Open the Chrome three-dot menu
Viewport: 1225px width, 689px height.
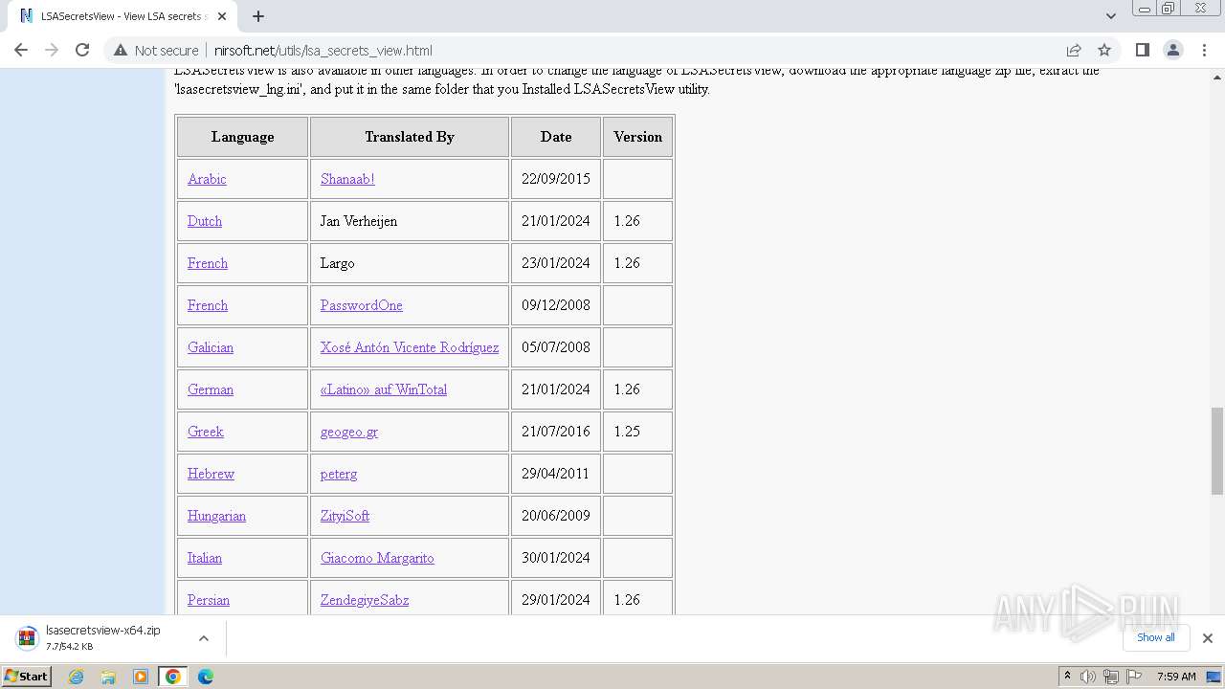click(x=1203, y=50)
